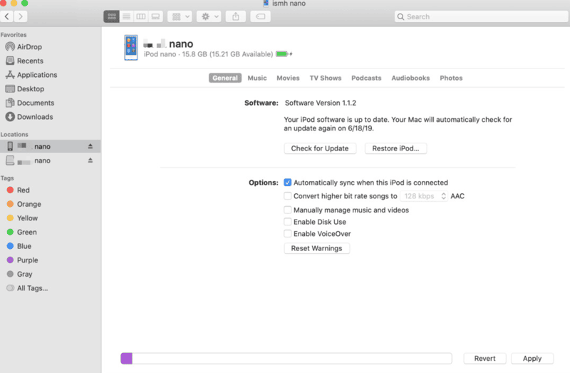Click the Reset Warnings button
The height and width of the screenshot is (373, 570).
point(316,248)
